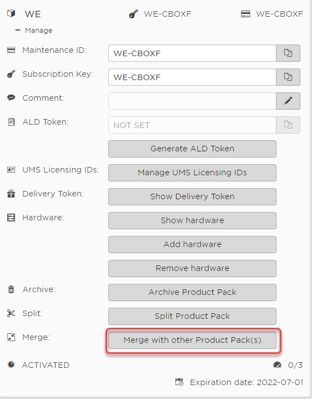This screenshot has width=312, height=399.
Task: Click the key icon next to WE-CBOXF
Action: coord(134,14)
